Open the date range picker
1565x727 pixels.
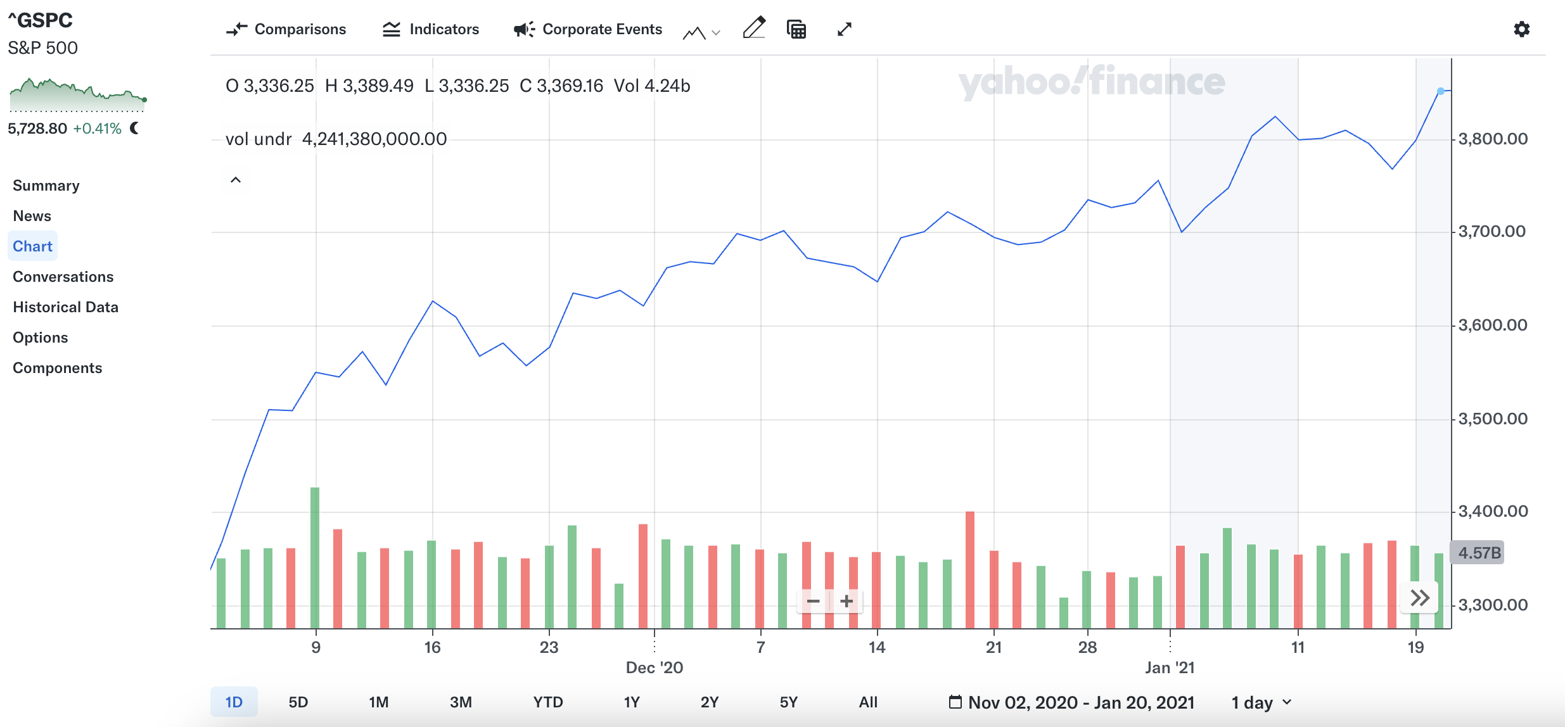click(1071, 702)
